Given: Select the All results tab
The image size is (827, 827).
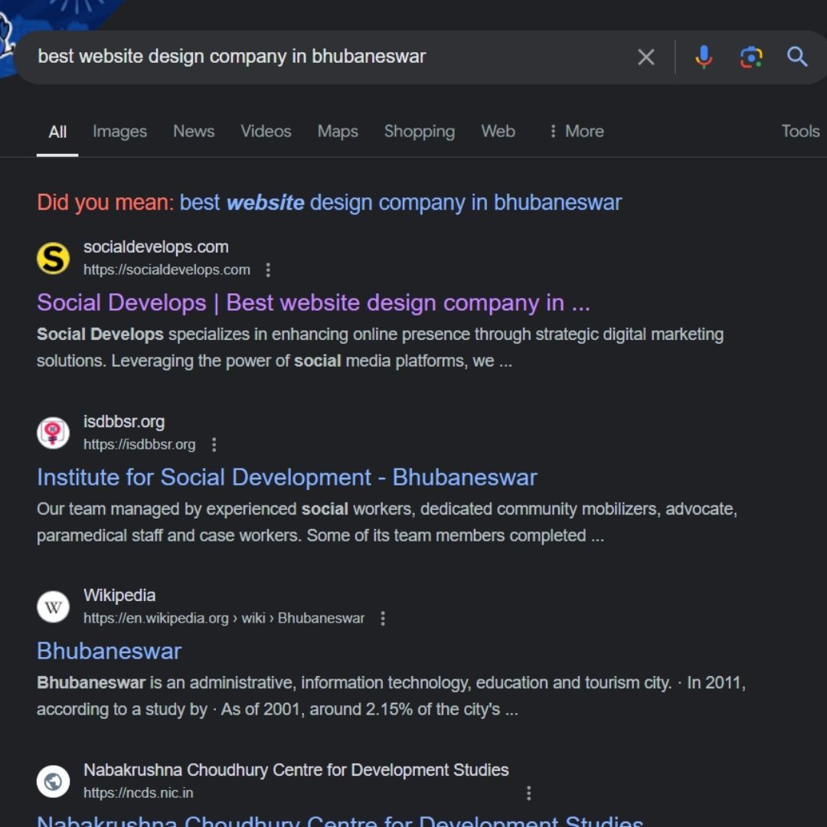Looking at the screenshot, I should coord(57,132).
